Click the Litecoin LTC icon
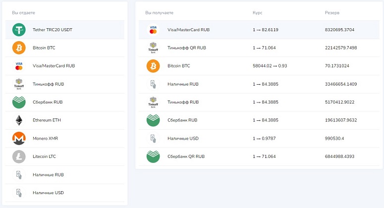This screenshot has height=208, width=384. tap(19, 156)
